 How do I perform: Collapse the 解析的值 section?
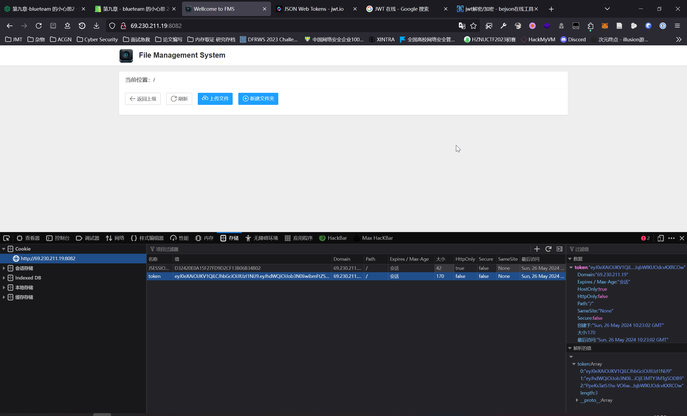[570, 348]
